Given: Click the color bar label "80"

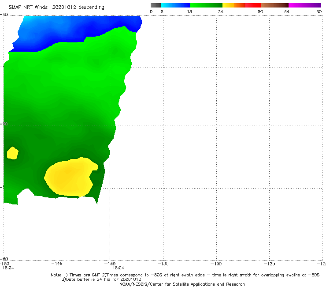Looking at the screenshot, I should [319, 11].
